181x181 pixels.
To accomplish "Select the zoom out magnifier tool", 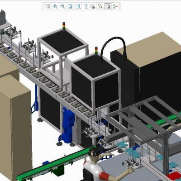I will coord(62,6).
